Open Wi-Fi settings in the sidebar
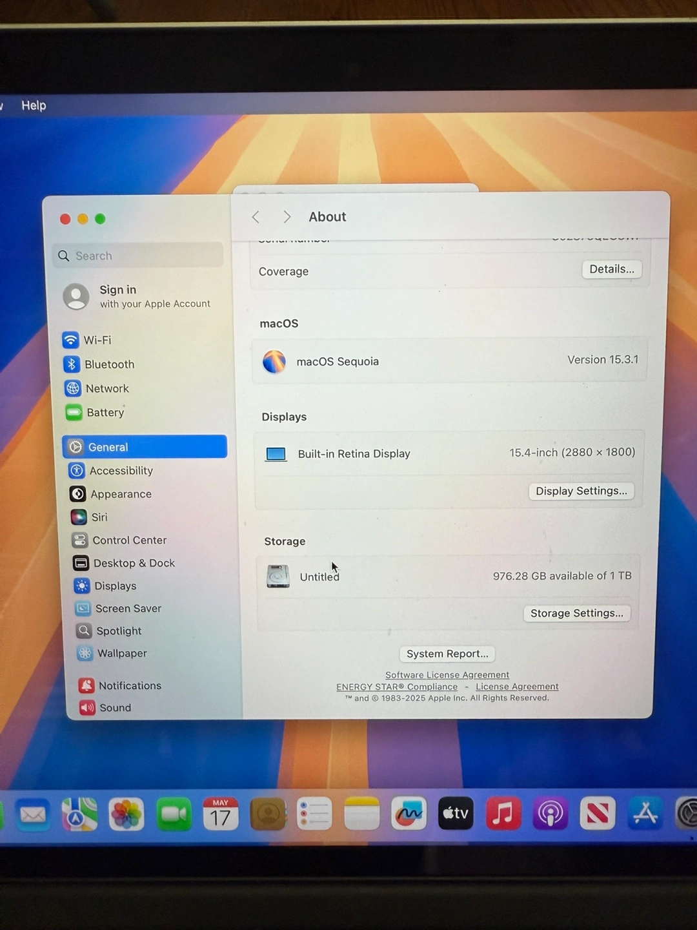The image size is (697, 930). coord(87,340)
